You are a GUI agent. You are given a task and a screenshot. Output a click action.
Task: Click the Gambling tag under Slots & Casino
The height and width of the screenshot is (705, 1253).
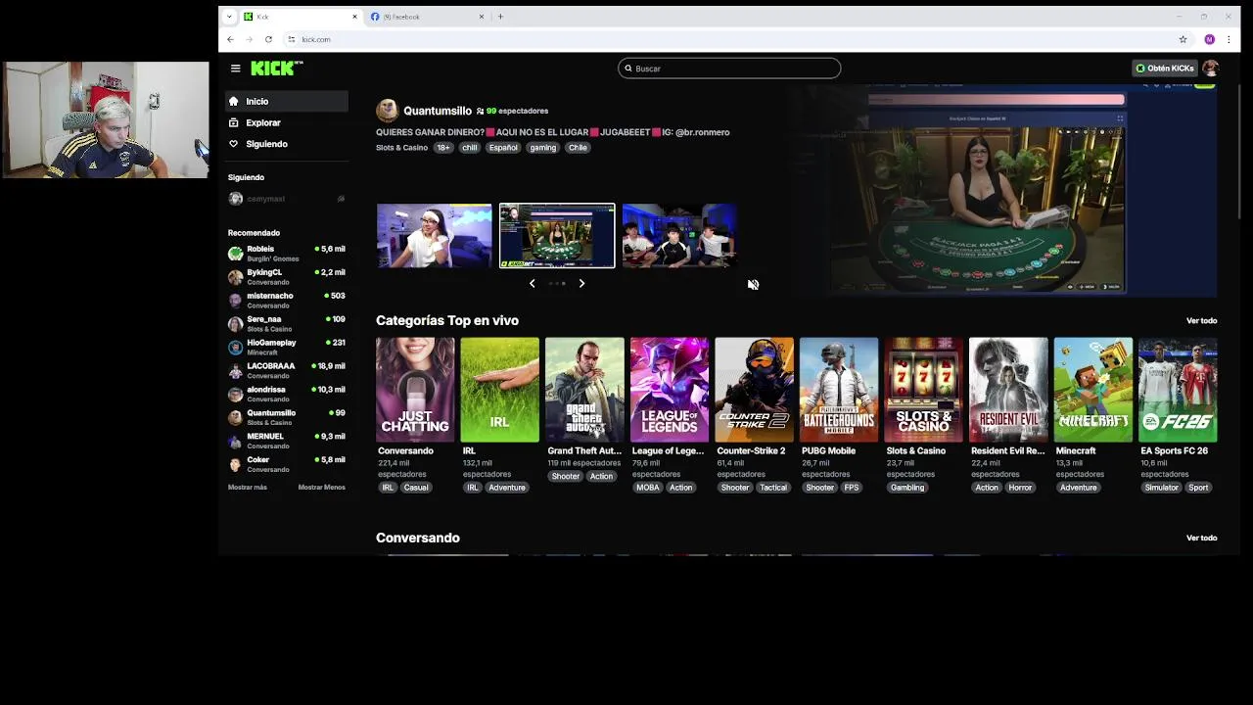click(907, 488)
